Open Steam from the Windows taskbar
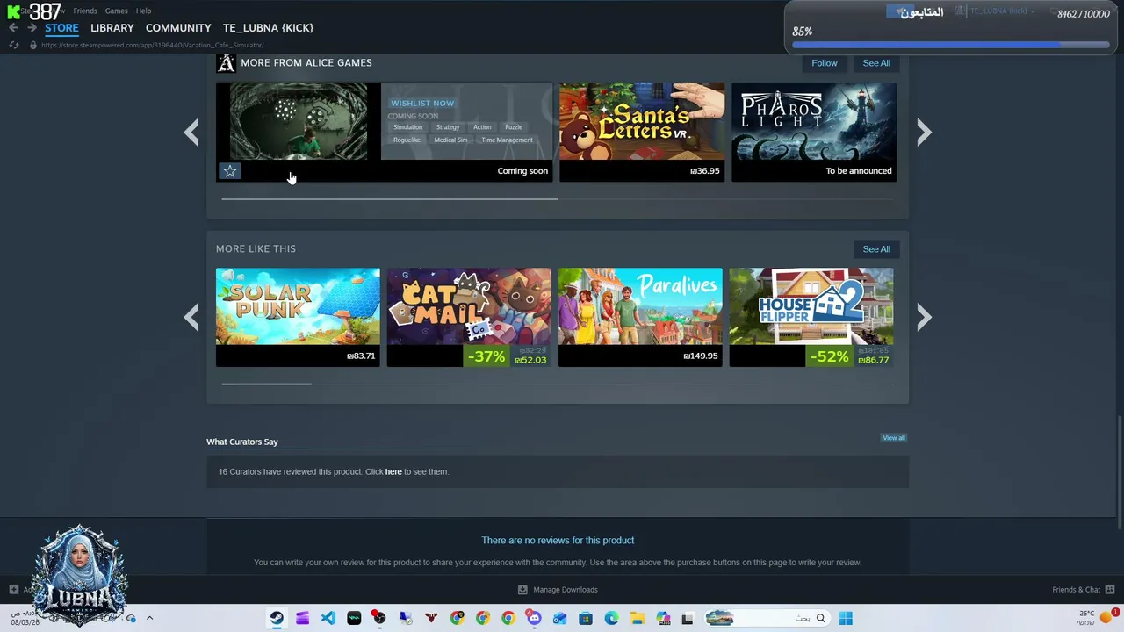Image resolution: width=1124 pixels, height=632 pixels. 277,618
